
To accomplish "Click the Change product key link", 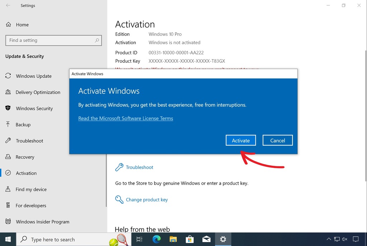I will point(147,200).
